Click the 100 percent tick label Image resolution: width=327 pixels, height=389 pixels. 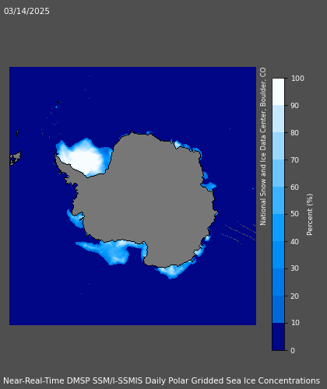[x=297, y=79]
